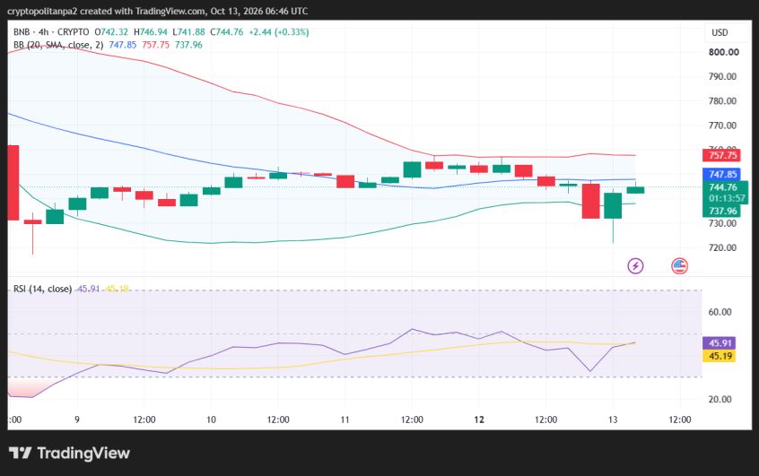Viewport: 759px width, 476px height.
Task: Click date label 11 on time axis
Action: tap(345, 420)
